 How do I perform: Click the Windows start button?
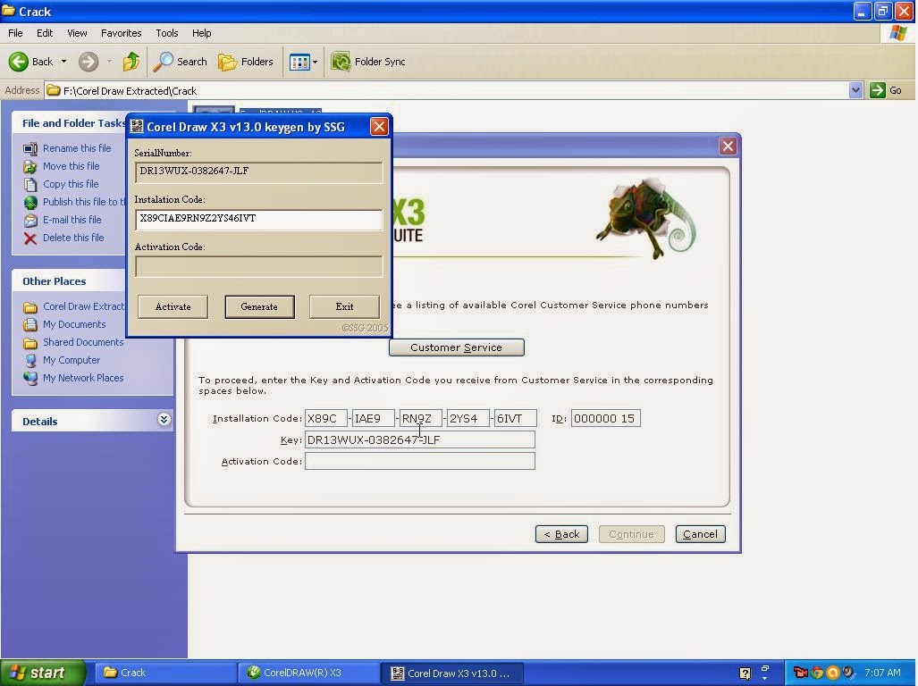42,673
